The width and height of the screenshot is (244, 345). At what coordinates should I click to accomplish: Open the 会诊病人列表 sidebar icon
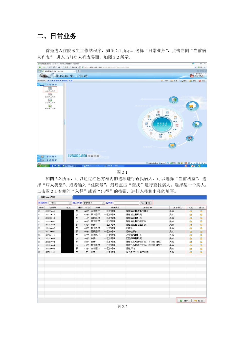(50, 101)
